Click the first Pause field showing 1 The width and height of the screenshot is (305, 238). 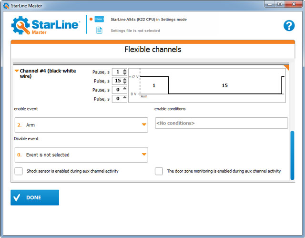[118, 72]
